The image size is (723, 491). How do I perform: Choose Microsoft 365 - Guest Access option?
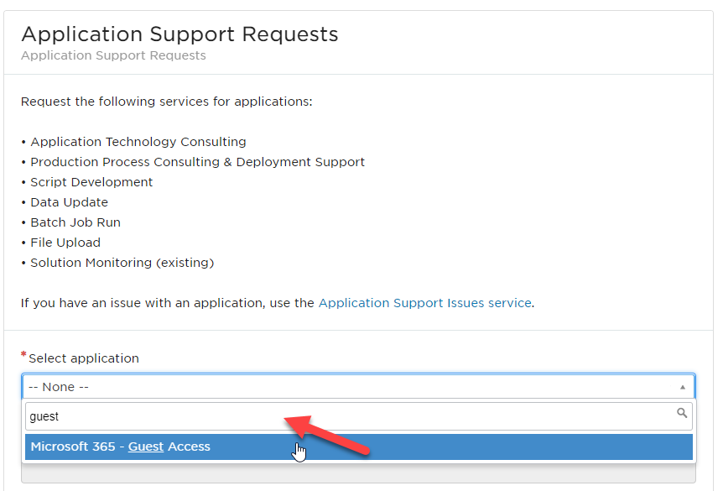pos(358,447)
